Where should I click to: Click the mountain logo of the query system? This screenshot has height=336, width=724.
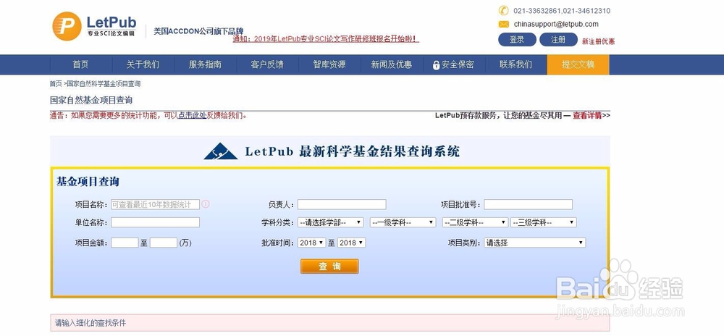coord(221,151)
